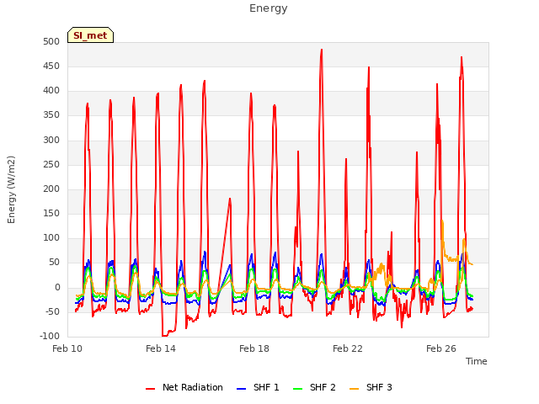Click the SI_met label tag
This screenshot has height=404, width=539.
point(90,35)
